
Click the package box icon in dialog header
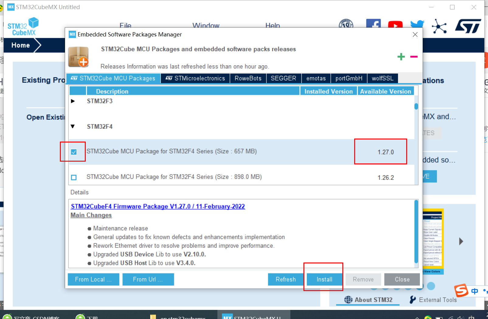coord(78,57)
